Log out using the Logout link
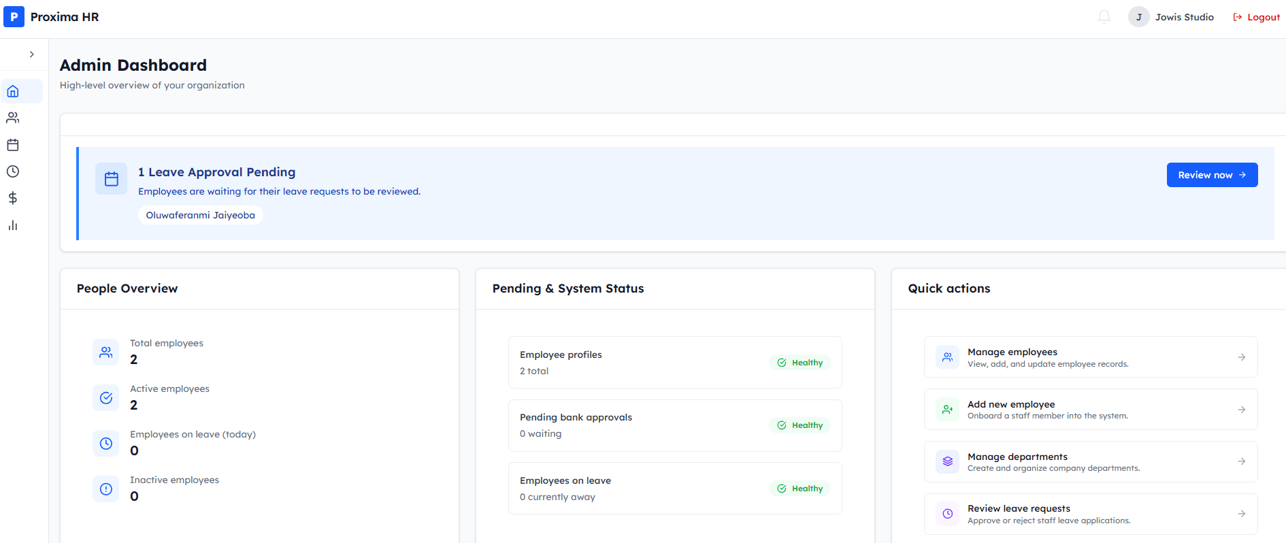 pos(1256,17)
